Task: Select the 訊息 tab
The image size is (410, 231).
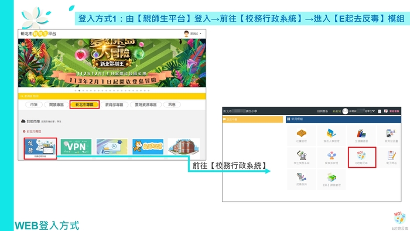Action: [x=172, y=104]
